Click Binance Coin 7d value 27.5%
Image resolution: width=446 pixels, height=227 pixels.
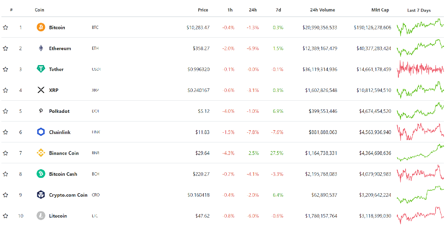[x=277, y=153]
